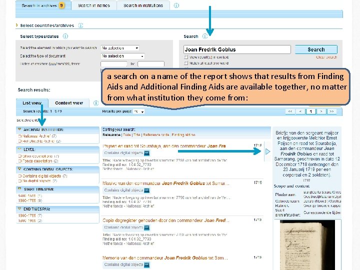Screen dimensions: 360x270
Task: Check the Fonds description filter
Action: [19, 161]
